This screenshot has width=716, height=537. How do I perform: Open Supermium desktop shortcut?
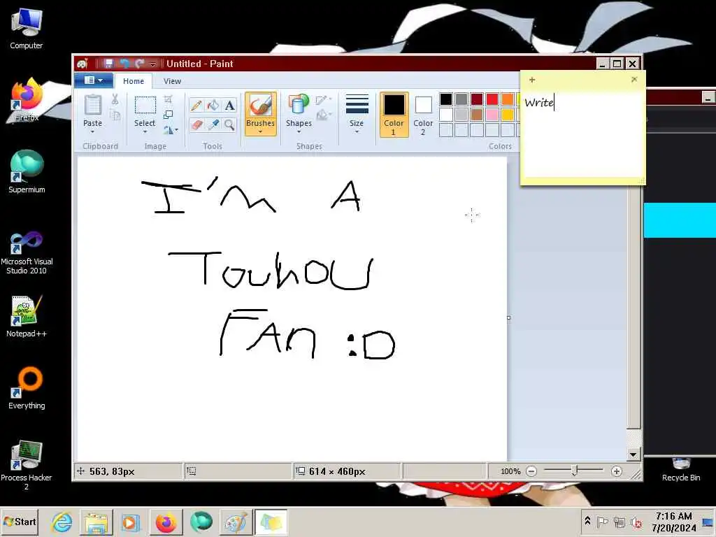pyautogui.click(x=27, y=171)
